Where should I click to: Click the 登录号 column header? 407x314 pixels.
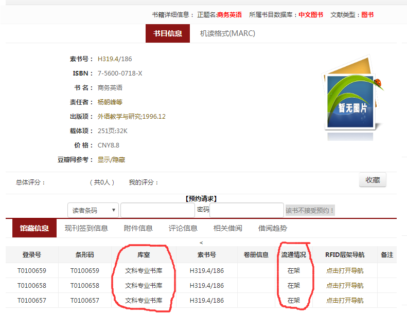[32, 254]
